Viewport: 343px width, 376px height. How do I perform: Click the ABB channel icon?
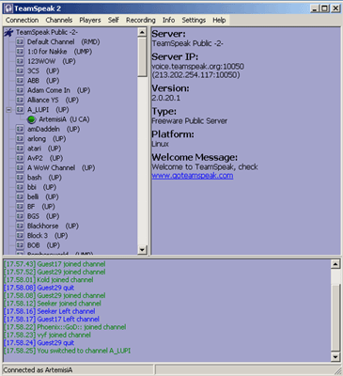pos(20,81)
